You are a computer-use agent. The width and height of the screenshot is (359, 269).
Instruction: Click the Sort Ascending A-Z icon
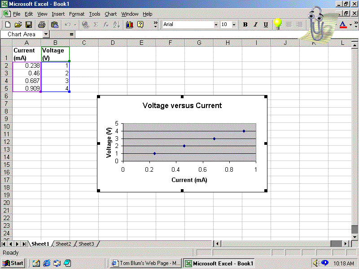[x=117, y=25]
